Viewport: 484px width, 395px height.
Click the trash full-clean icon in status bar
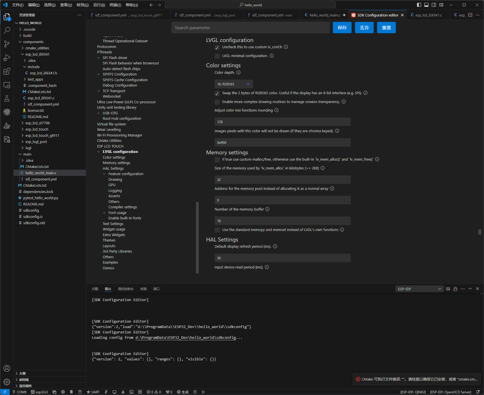tap(71, 392)
